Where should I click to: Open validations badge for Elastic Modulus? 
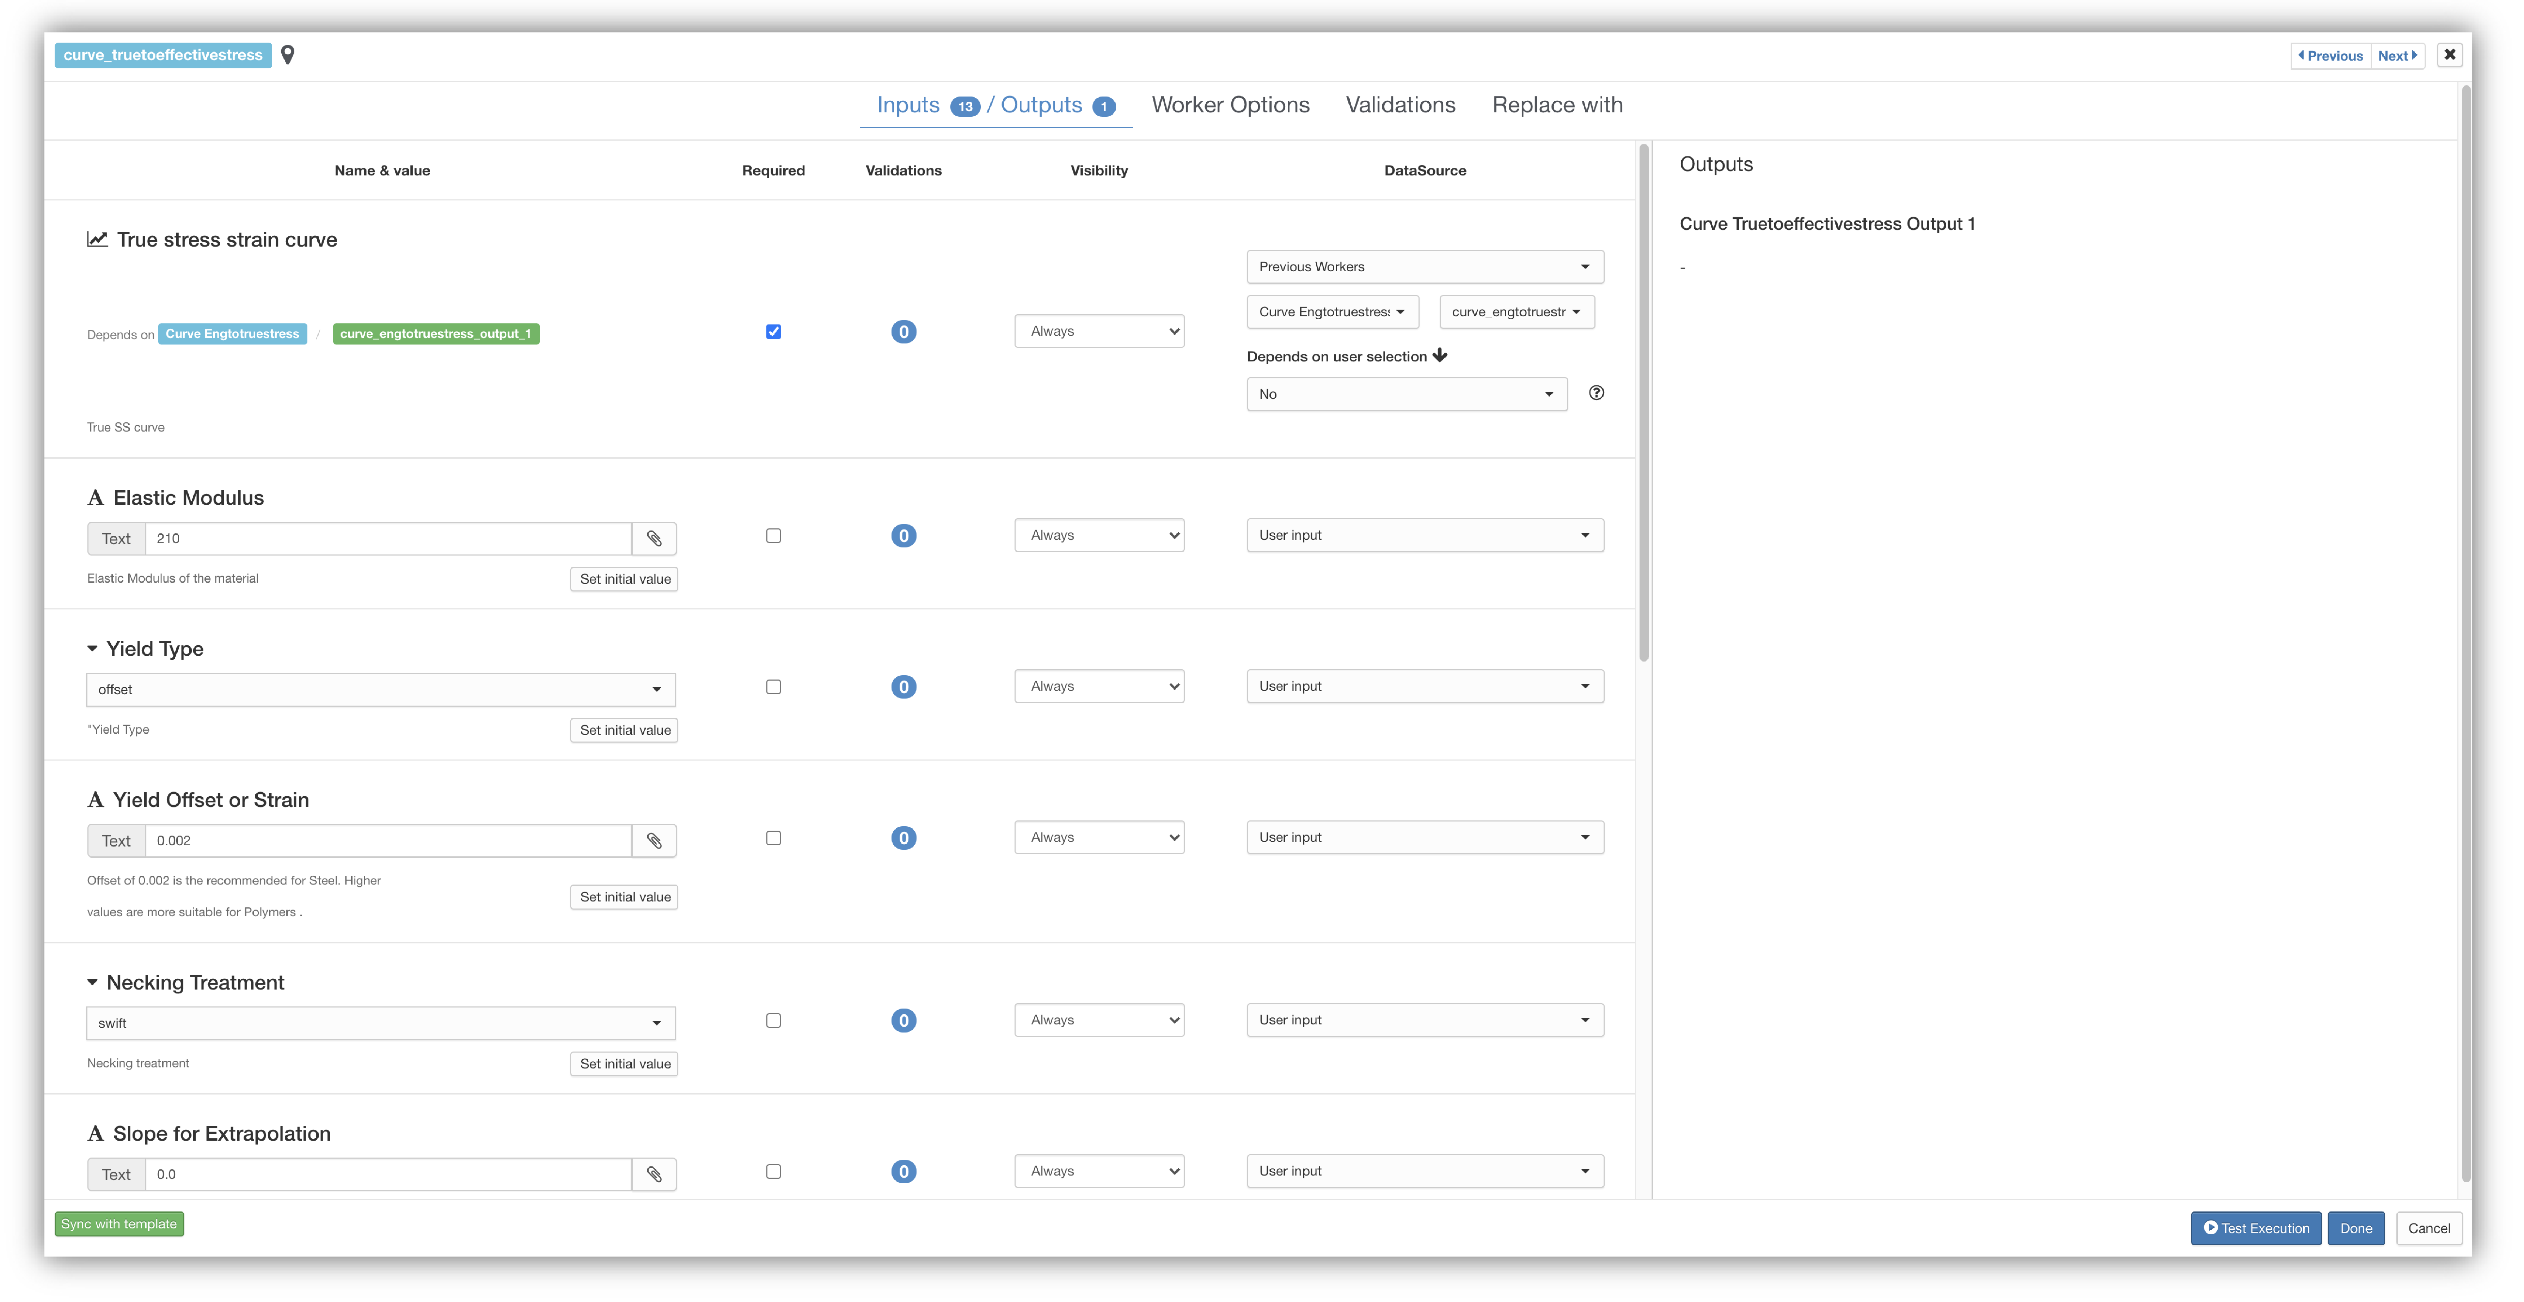(x=903, y=535)
